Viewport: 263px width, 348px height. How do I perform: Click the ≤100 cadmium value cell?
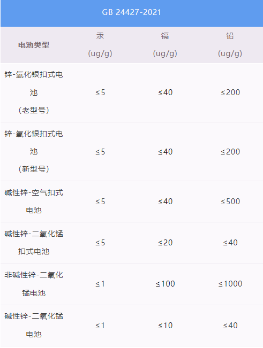pyautogui.click(x=165, y=284)
